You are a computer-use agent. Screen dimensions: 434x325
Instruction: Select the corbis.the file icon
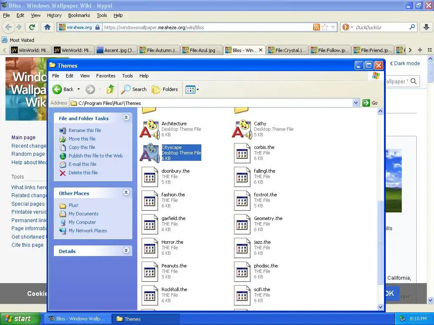click(242, 153)
